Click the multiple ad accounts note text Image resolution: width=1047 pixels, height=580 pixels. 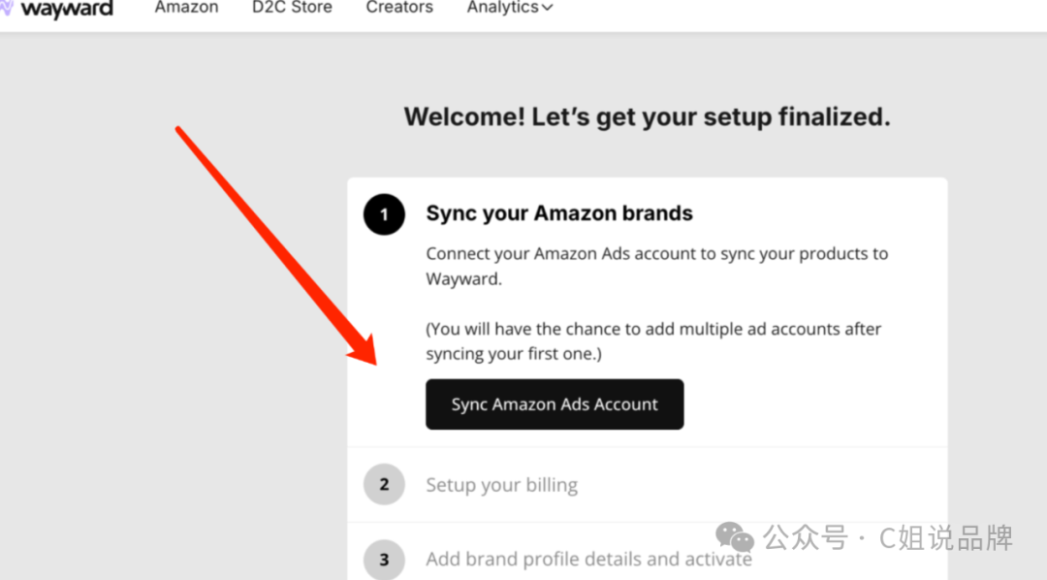[652, 340]
